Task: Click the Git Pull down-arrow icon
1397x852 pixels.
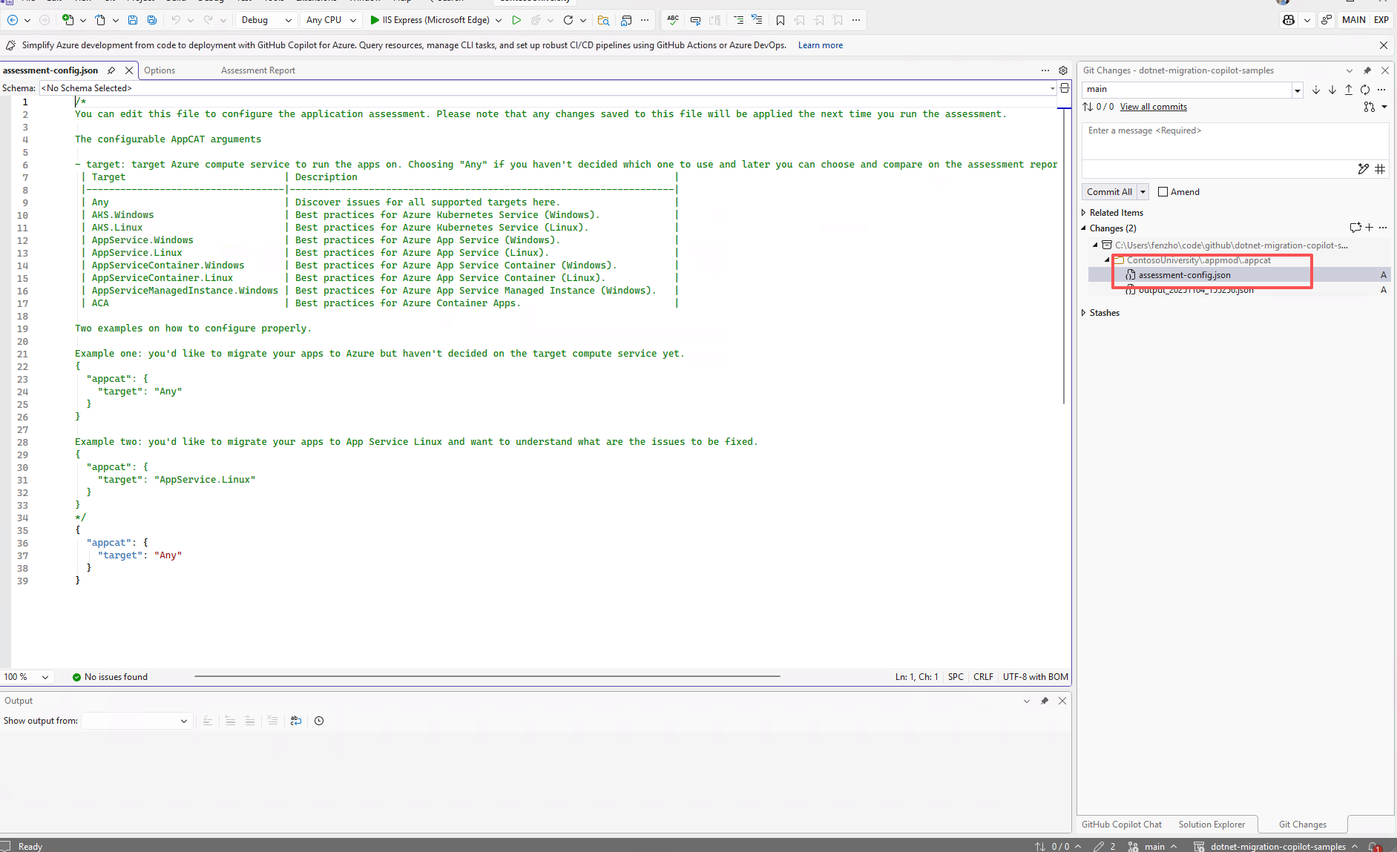Action: coord(1332,90)
